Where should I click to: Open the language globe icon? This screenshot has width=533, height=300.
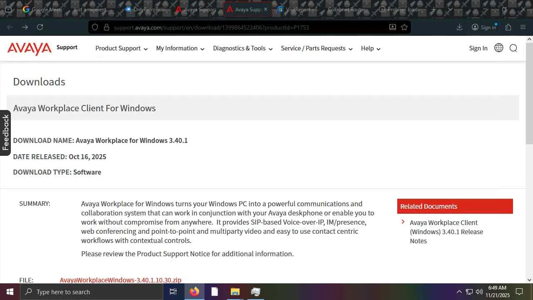tap(498, 48)
